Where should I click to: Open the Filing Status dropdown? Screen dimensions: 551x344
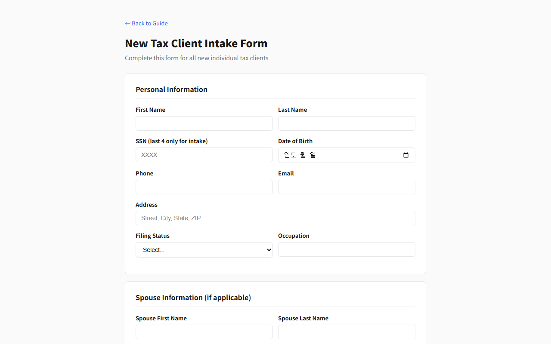click(x=204, y=250)
